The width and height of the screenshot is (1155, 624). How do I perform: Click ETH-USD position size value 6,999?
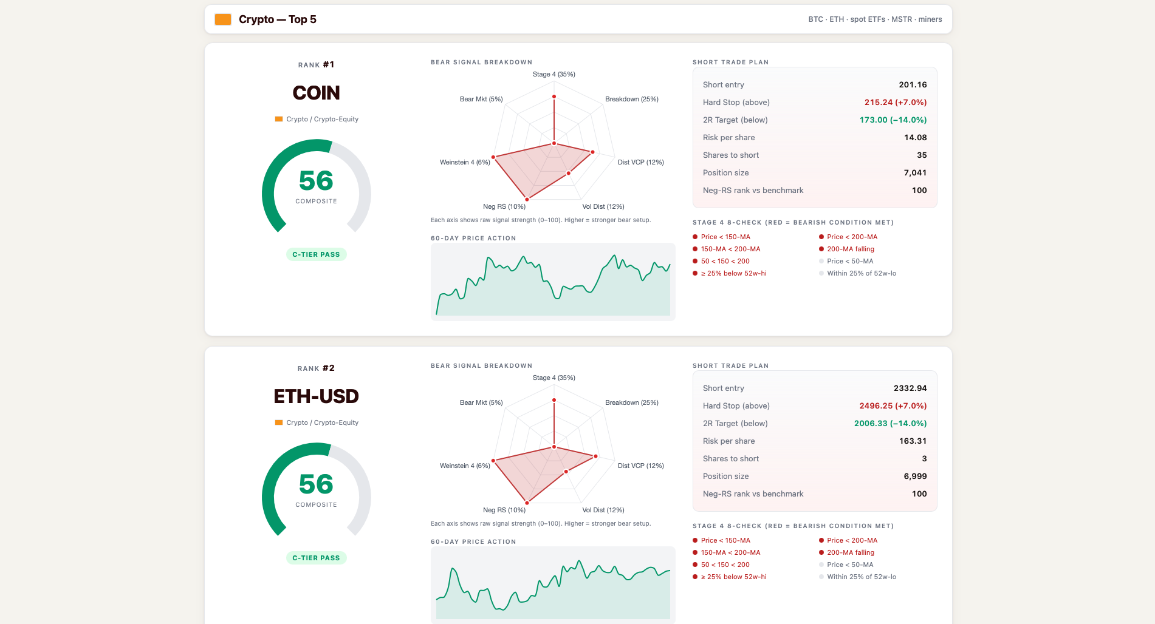pyautogui.click(x=915, y=476)
